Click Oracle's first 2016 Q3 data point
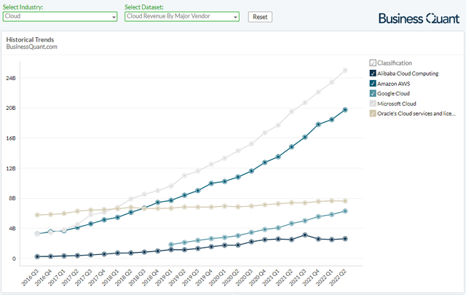Image resolution: width=466 pixels, height=295 pixels. [37, 215]
